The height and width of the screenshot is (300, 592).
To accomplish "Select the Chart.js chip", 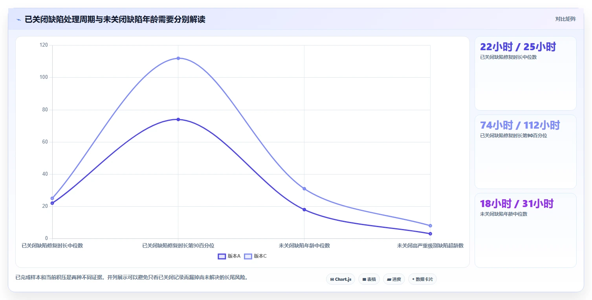I will click(341, 279).
